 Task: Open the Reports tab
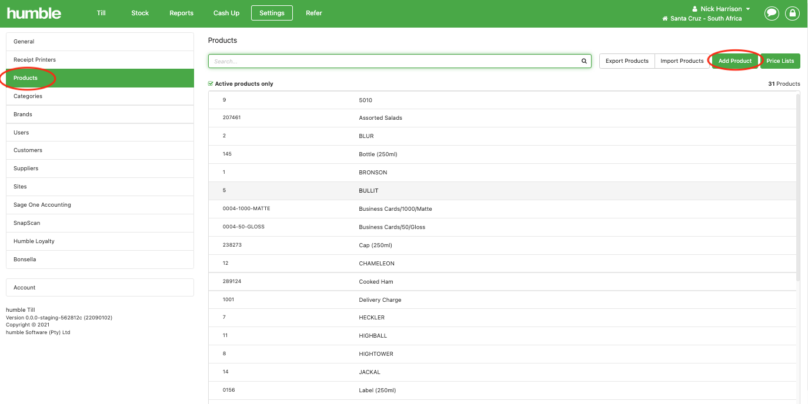coord(182,13)
